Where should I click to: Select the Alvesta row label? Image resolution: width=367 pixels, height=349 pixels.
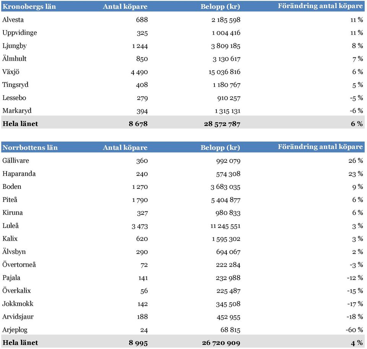tap(13, 20)
